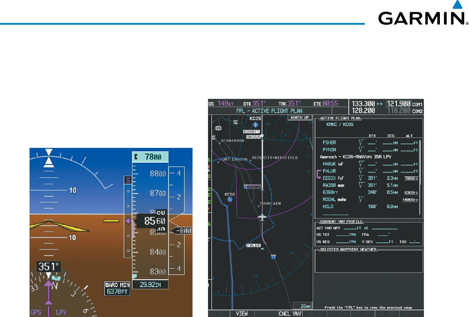Select the aircraft symbol on the moving map
Screen dimensions: 469x317
tap(262, 217)
